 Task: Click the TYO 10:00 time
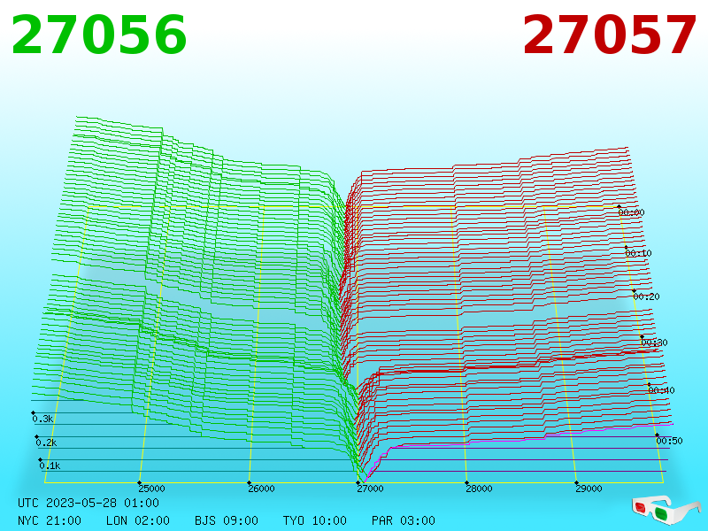315,520
